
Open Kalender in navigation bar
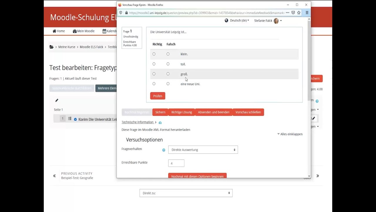tap(110, 31)
